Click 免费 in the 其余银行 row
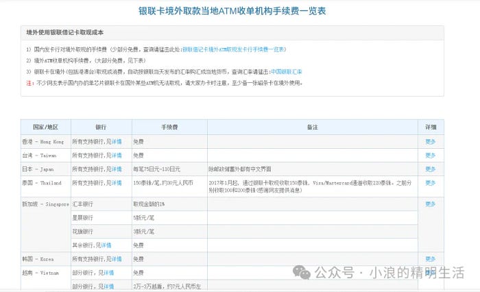Image resolution: width=480 pixels, height=292 pixels. pyautogui.click(x=139, y=245)
